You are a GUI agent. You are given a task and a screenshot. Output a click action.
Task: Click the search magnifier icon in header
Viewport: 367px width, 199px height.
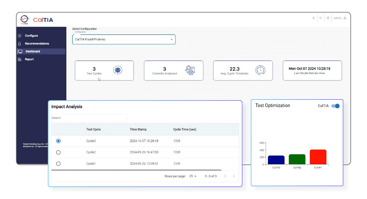pyautogui.click(x=321, y=18)
